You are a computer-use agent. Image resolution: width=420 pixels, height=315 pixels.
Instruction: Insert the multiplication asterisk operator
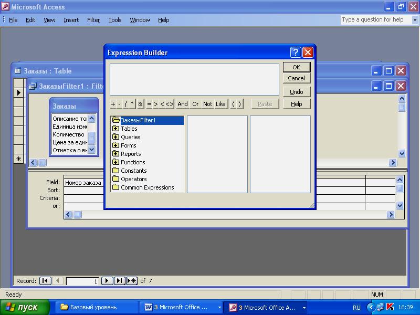tap(132, 104)
